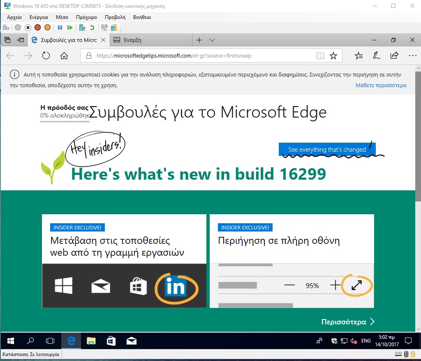Image resolution: width=421 pixels, height=361 pixels.
Task: Open a new Edge tab with plus
Action: pyautogui.click(x=199, y=40)
